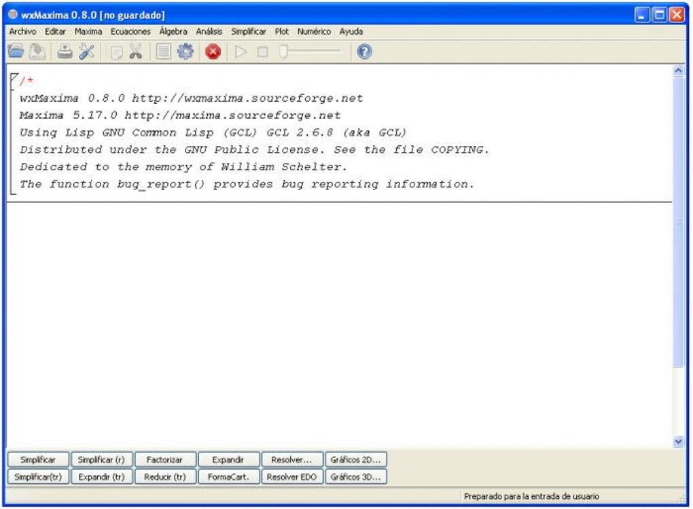This screenshot has height=509, width=693.
Task: Click the animation frame slider handle
Action: click(x=283, y=52)
